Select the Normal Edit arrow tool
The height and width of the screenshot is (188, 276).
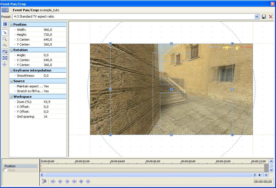point(5,33)
